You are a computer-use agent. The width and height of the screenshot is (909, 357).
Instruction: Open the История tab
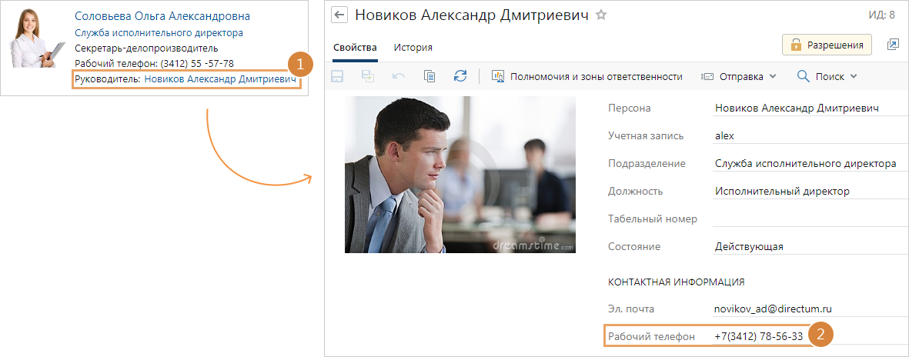click(413, 48)
